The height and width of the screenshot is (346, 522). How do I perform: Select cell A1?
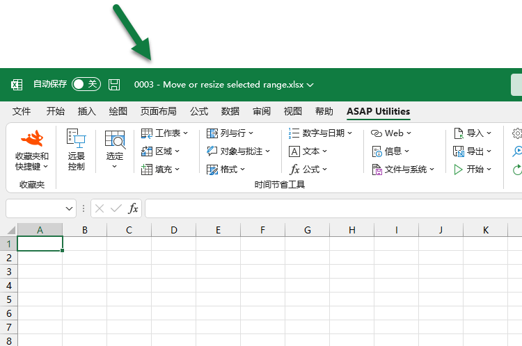[40, 244]
